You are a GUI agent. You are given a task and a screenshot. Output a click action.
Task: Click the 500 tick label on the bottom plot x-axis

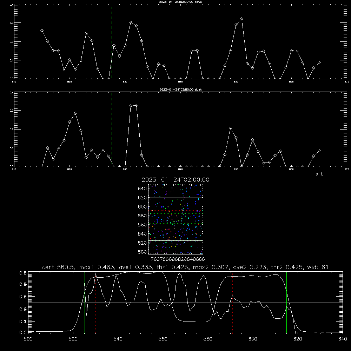28,339
